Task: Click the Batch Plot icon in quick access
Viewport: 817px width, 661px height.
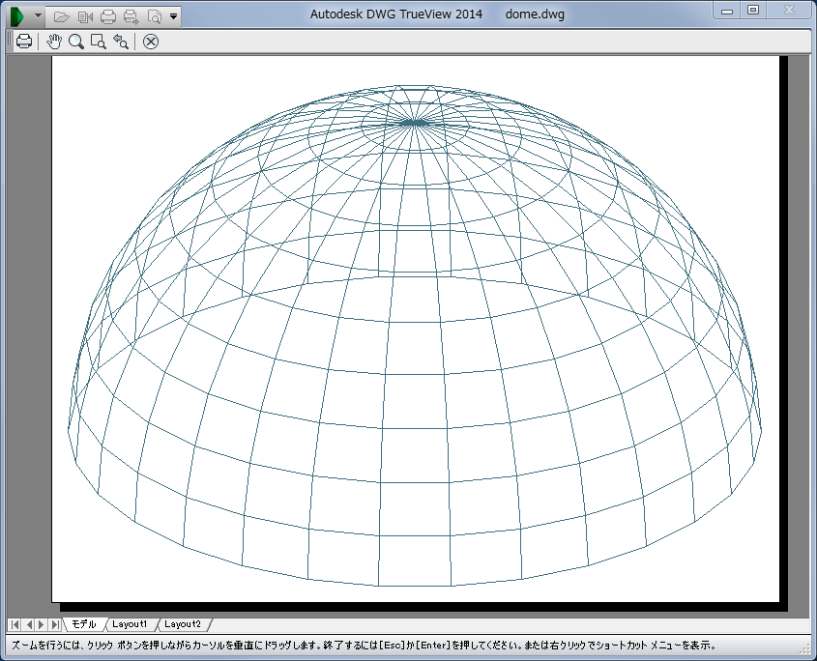Action: tap(131, 16)
